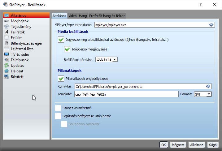The width and height of the screenshot is (222, 151).
Task: Open TV és rádió settings
Action: click(x=26, y=54)
